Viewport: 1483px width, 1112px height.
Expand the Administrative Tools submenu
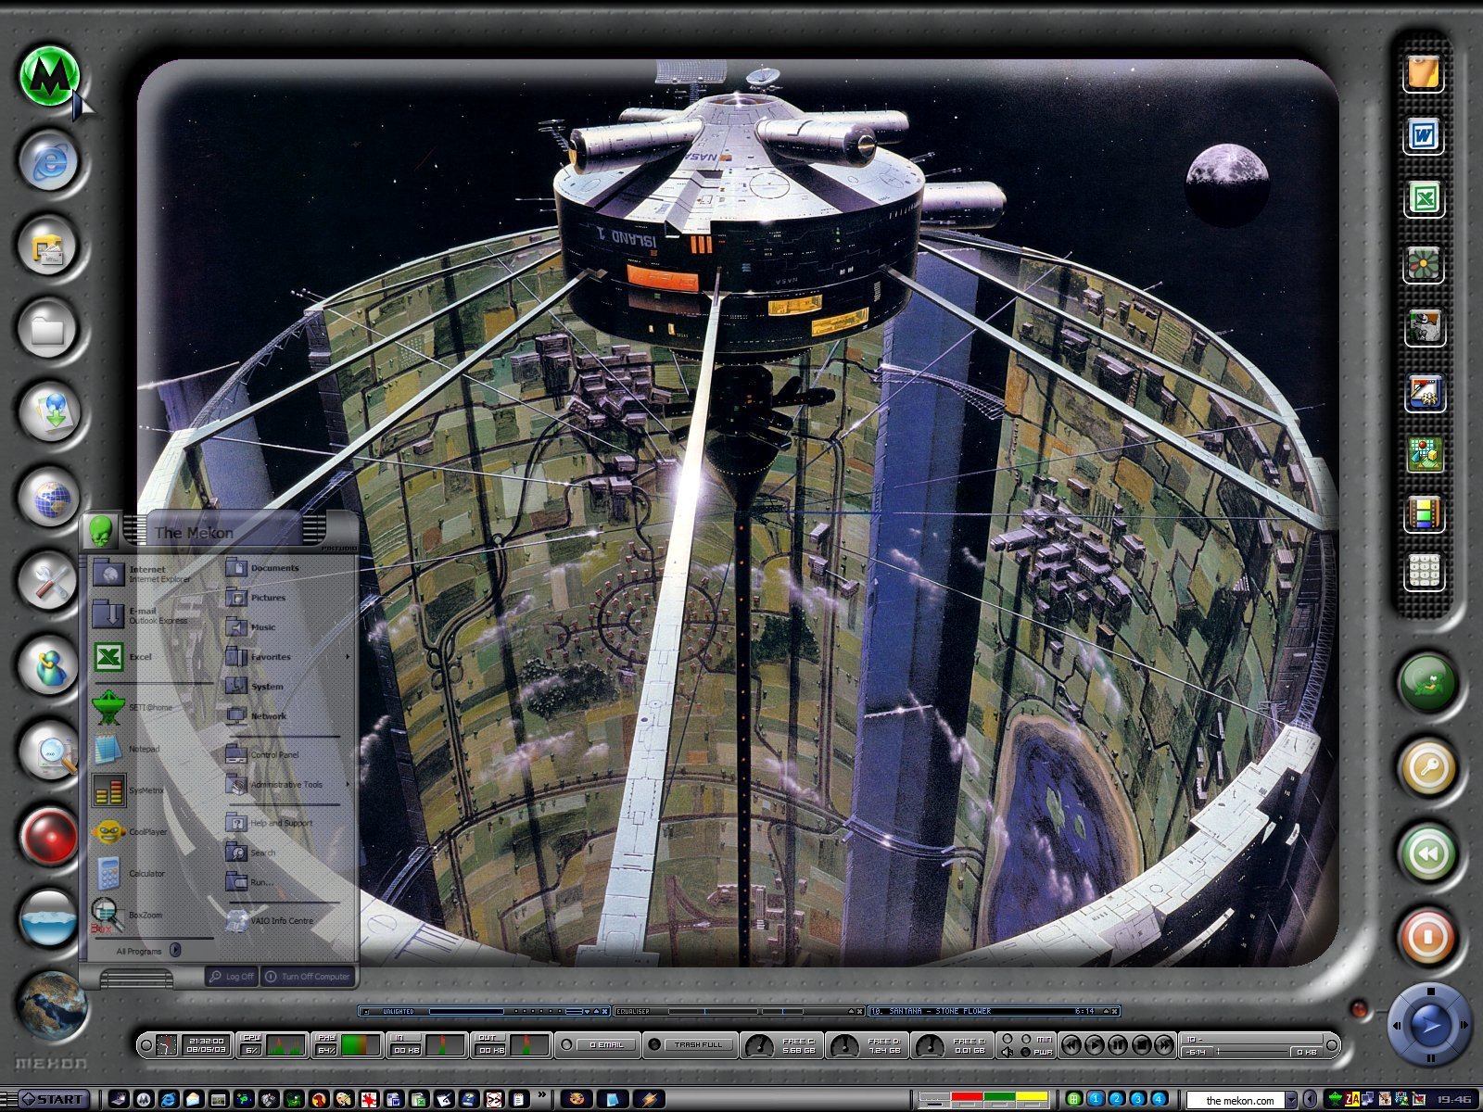[x=348, y=784]
